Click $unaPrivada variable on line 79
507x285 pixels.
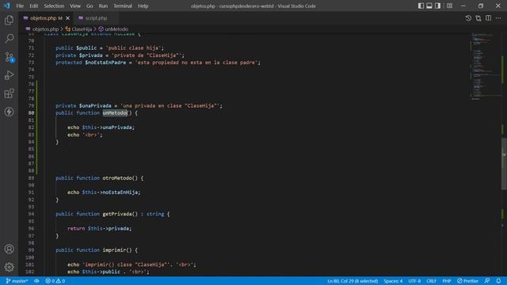click(x=95, y=105)
